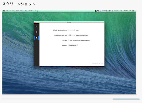Image resolution: width=142 pixels, height=103 pixels.
Task: Close the General window
Action: [35, 22]
